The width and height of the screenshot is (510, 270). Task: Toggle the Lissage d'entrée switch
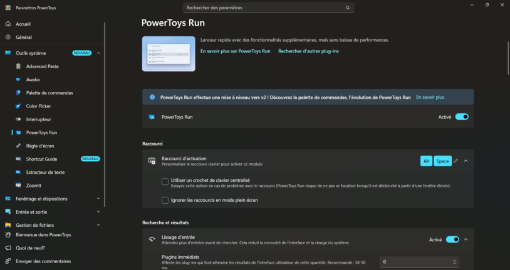(x=452, y=239)
